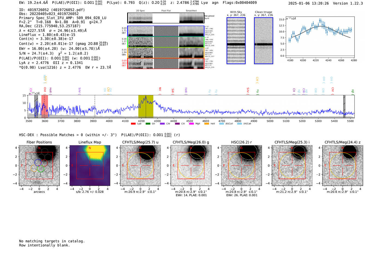Click the 'agn' classification label
382x260 pixels.
coord(215,3)
